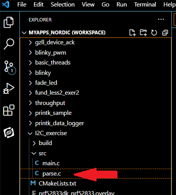The height and width of the screenshot is (195, 176).
Task: Open Explorer more actions ellipsis menu
Action: [161, 19]
